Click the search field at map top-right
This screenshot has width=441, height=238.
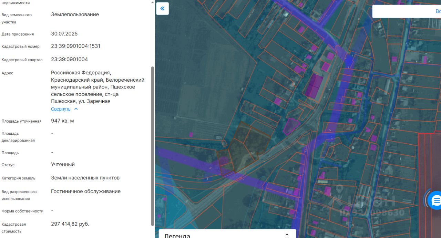407,11
